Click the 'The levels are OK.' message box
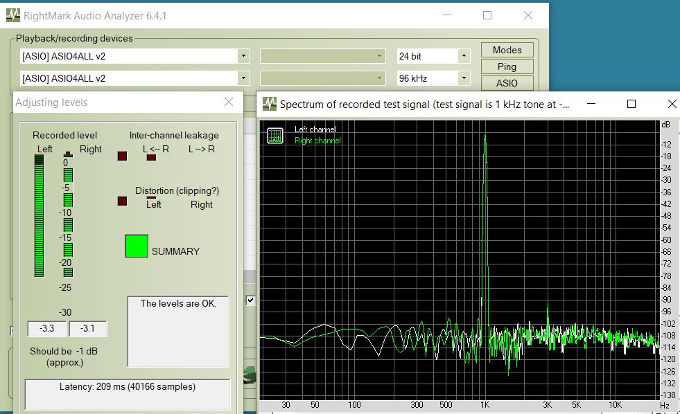Screen dimensions: 680x414 point(178,332)
